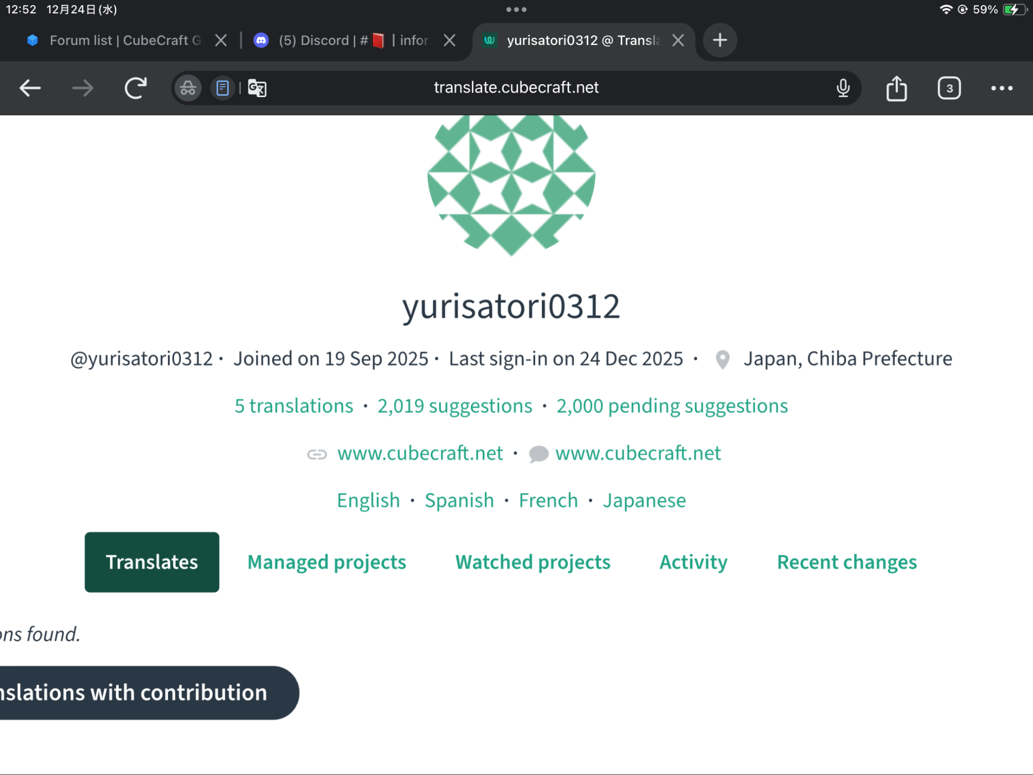Screen dimensions: 1033x775
Task: Switch to Watched projects tab
Action: 533,562
